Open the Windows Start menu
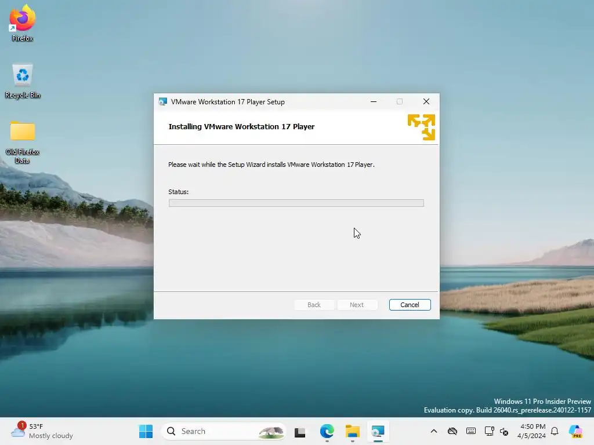594x445 pixels. [x=146, y=431]
